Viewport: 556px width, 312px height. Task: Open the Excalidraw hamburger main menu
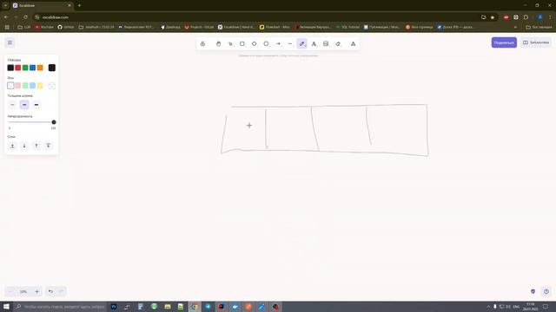point(10,42)
